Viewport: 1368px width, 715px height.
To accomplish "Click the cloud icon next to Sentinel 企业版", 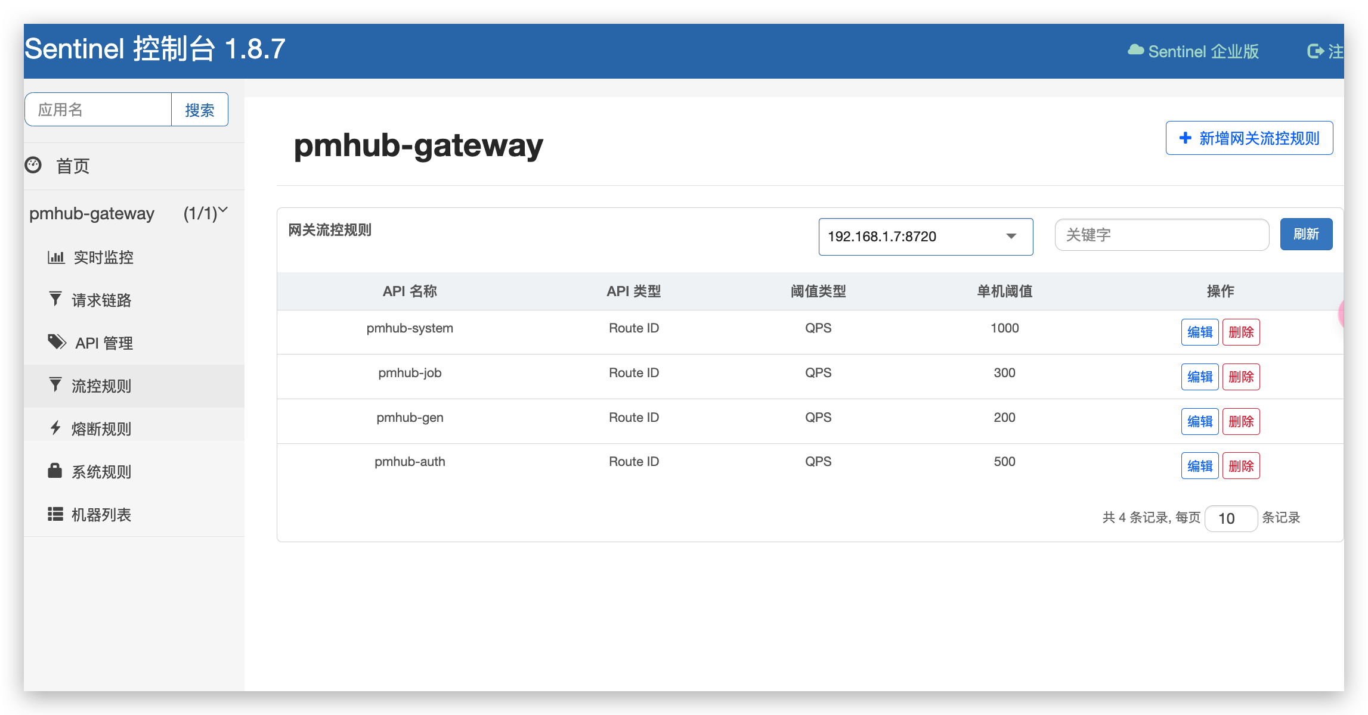I will pyautogui.click(x=1135, y=51).
